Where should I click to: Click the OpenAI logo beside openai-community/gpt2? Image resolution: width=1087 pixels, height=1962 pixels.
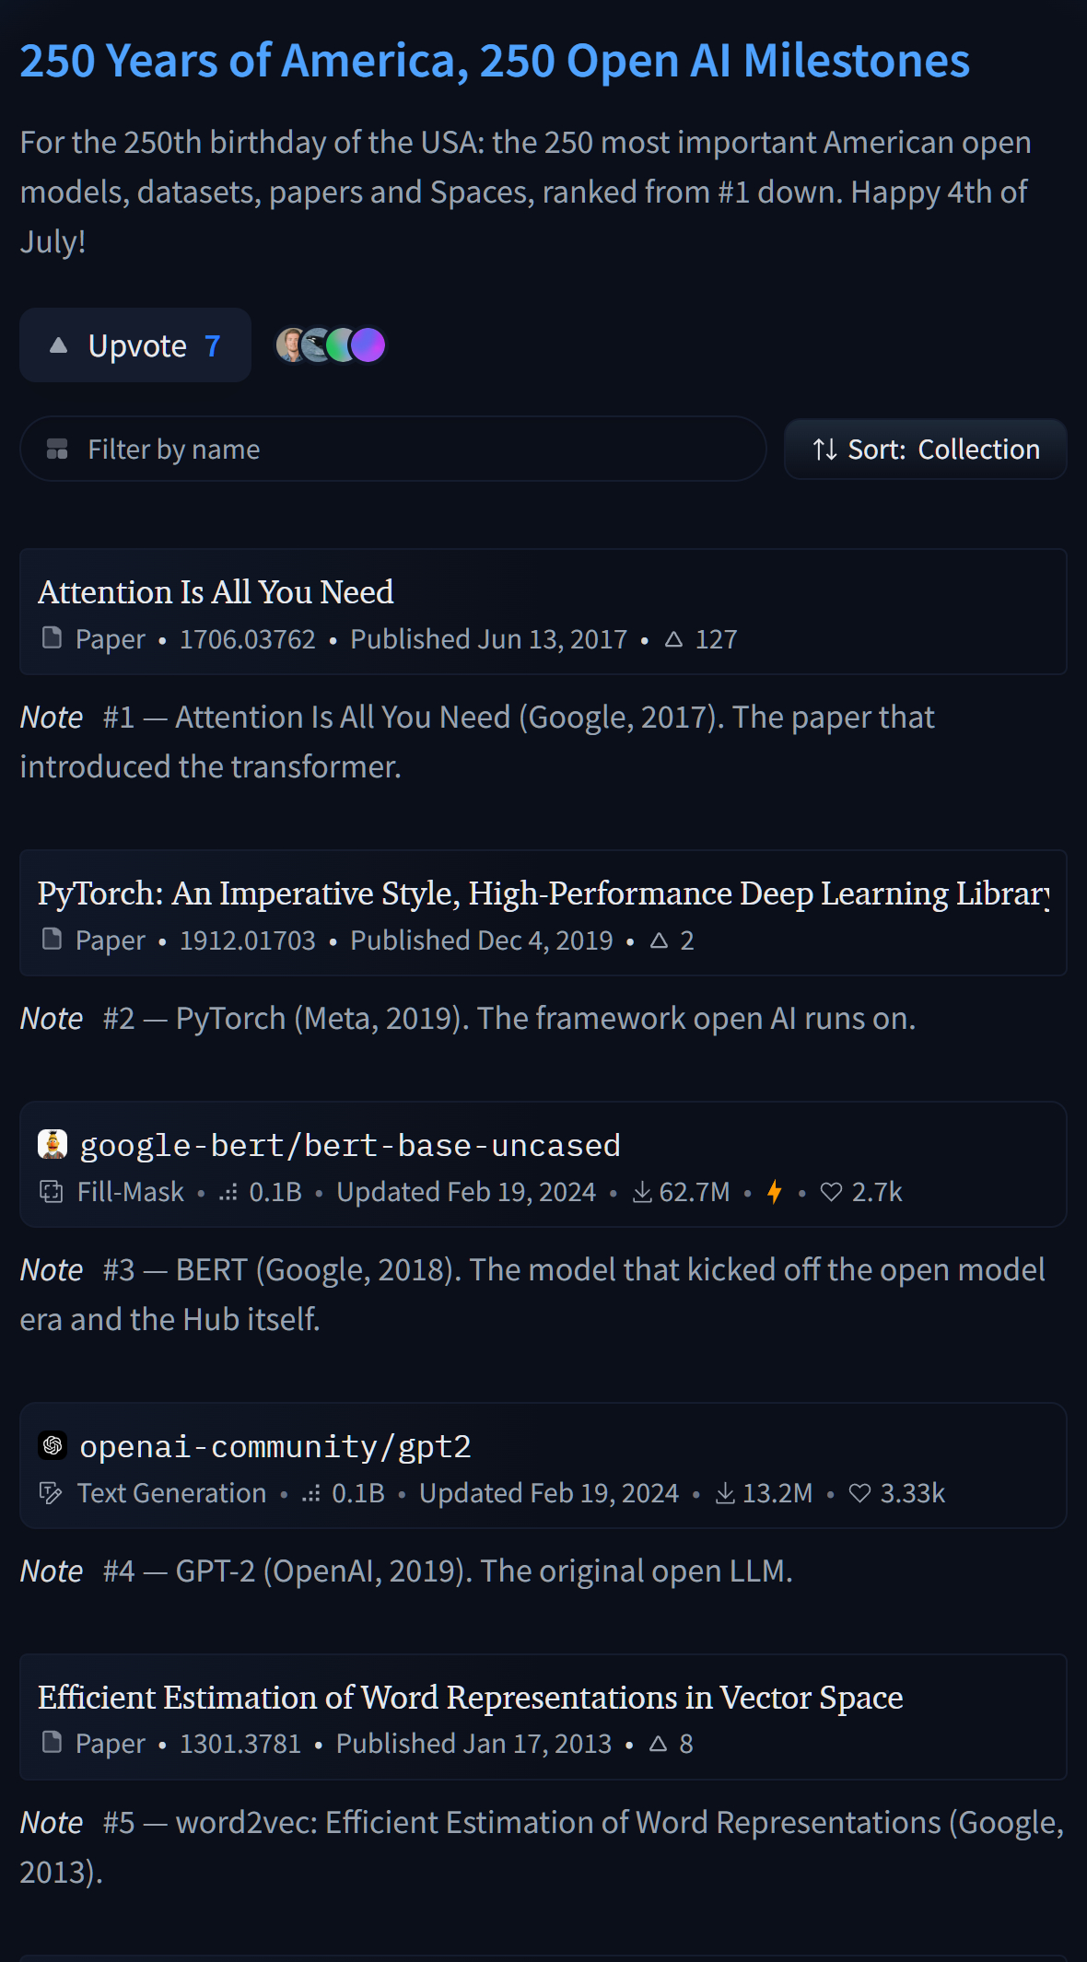(x=53, y=1445)
